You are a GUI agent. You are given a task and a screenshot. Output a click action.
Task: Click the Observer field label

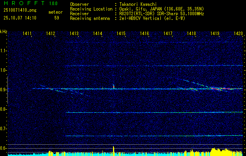tap(79, 5)
